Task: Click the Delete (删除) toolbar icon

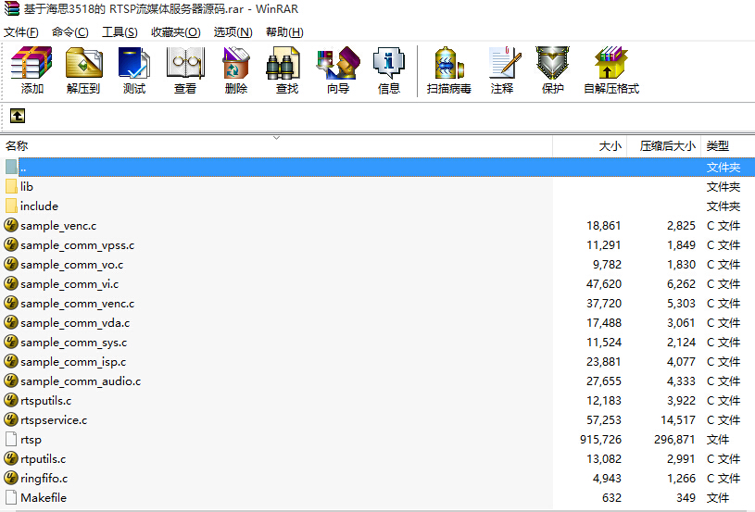Action: pyautogui.click(x=236, y=63)
